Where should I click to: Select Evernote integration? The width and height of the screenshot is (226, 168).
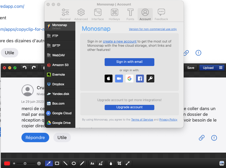[x=60, y=74]
